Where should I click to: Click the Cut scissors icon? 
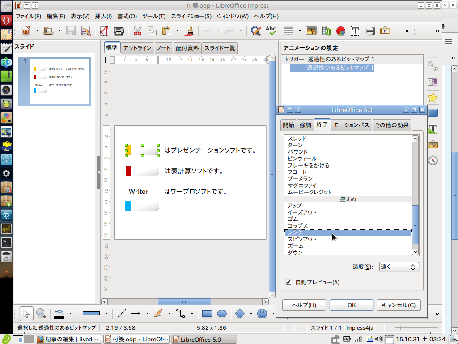click(x=137, y=31)
